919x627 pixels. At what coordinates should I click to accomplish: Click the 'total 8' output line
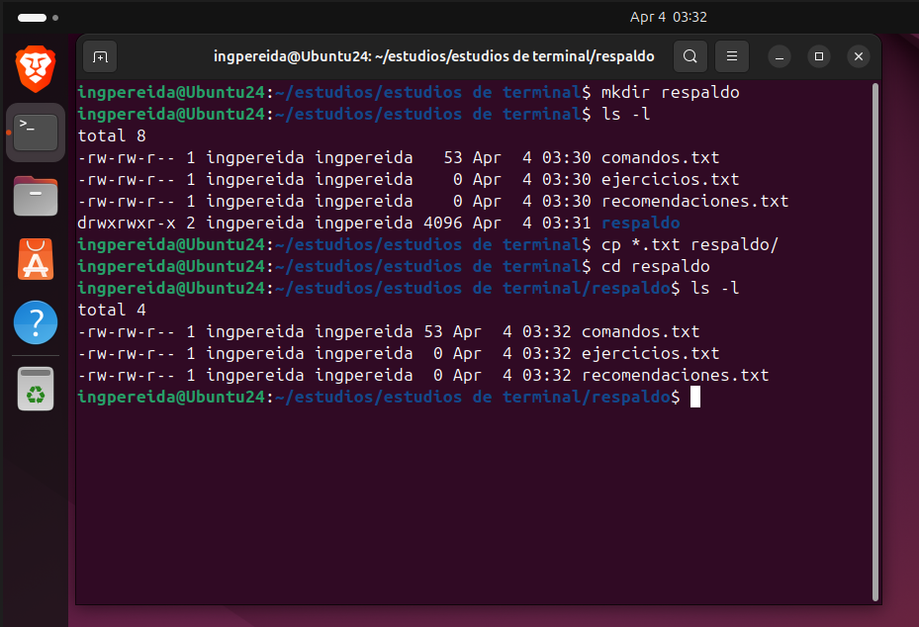pyautogui.click(x=112, y=135)
